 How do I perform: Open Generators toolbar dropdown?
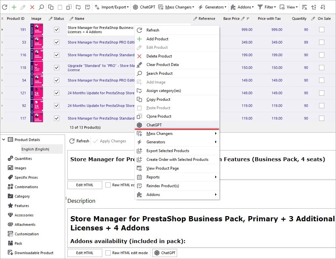click(x=212, y=7)
